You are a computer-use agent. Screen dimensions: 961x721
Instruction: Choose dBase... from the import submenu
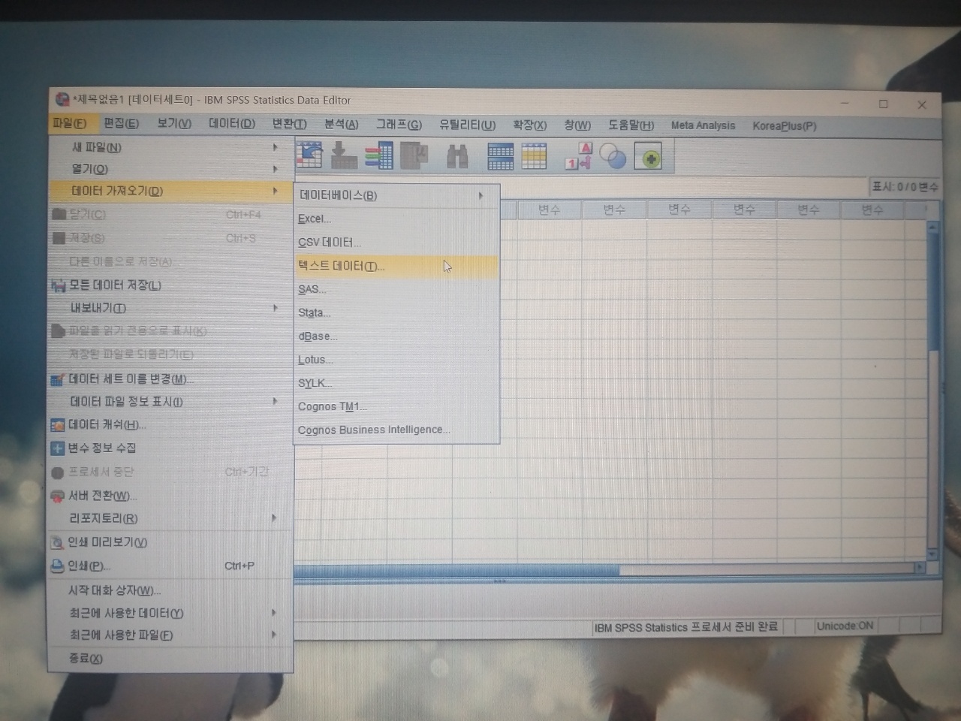(397, 336)
